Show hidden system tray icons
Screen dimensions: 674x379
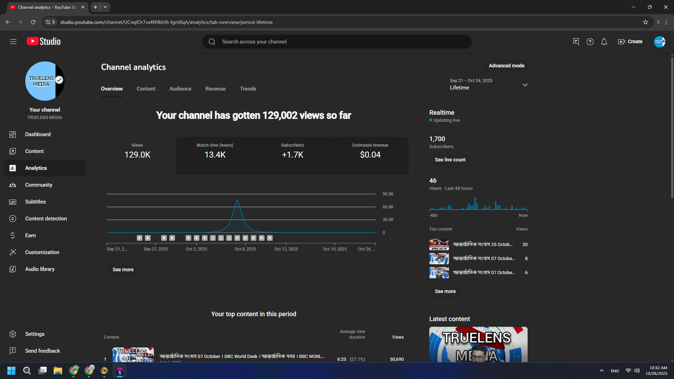click(x=602, y=371)
